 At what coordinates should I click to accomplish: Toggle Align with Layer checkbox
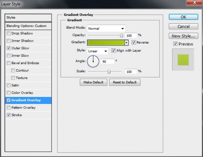pyautogui.click(x=113, y=50)
